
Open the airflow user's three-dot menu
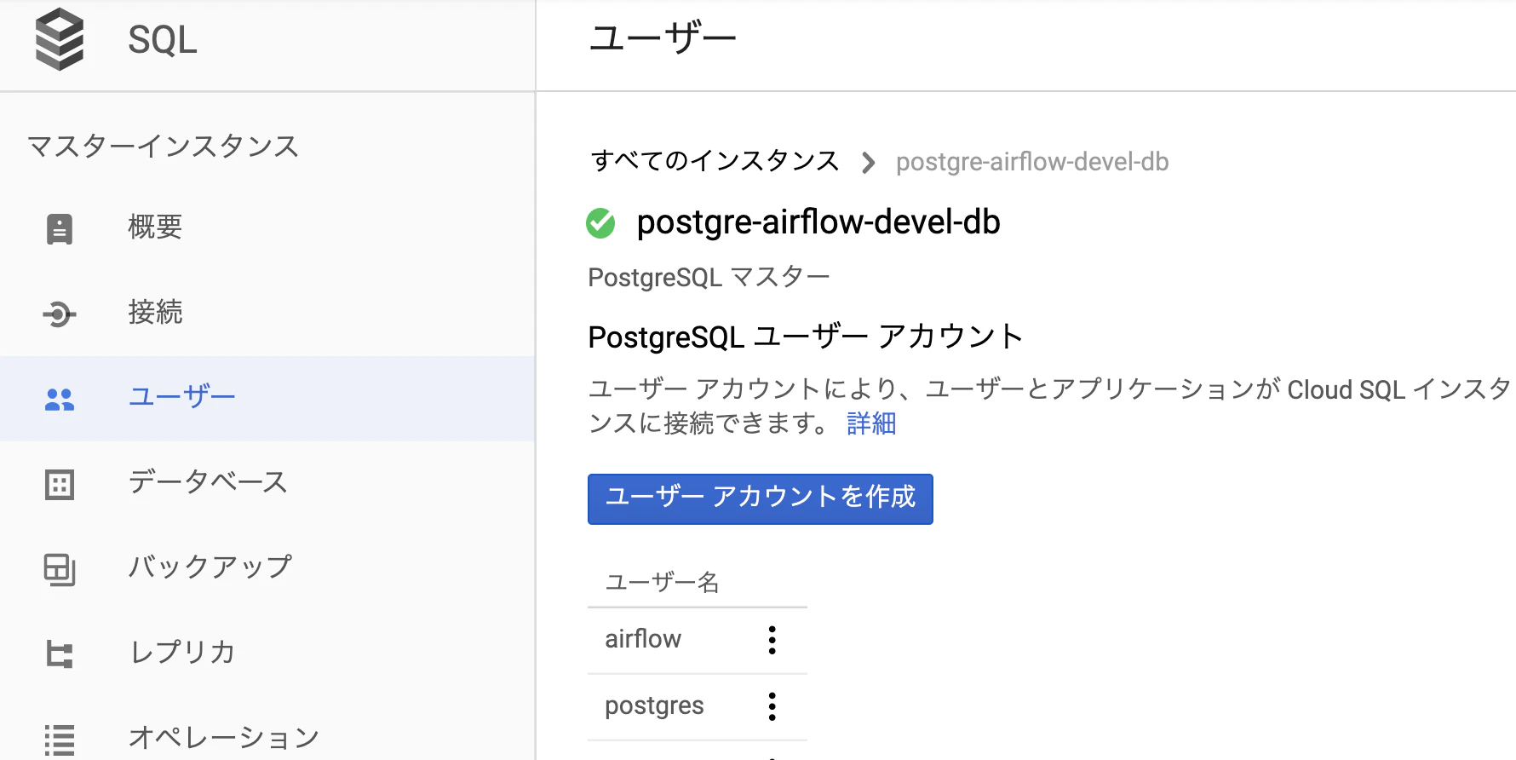point(772,640)
